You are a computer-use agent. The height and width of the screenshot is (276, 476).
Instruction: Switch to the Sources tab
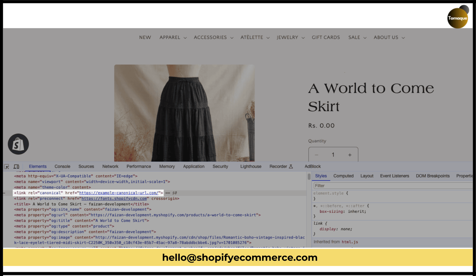click(x=86, y=166)
